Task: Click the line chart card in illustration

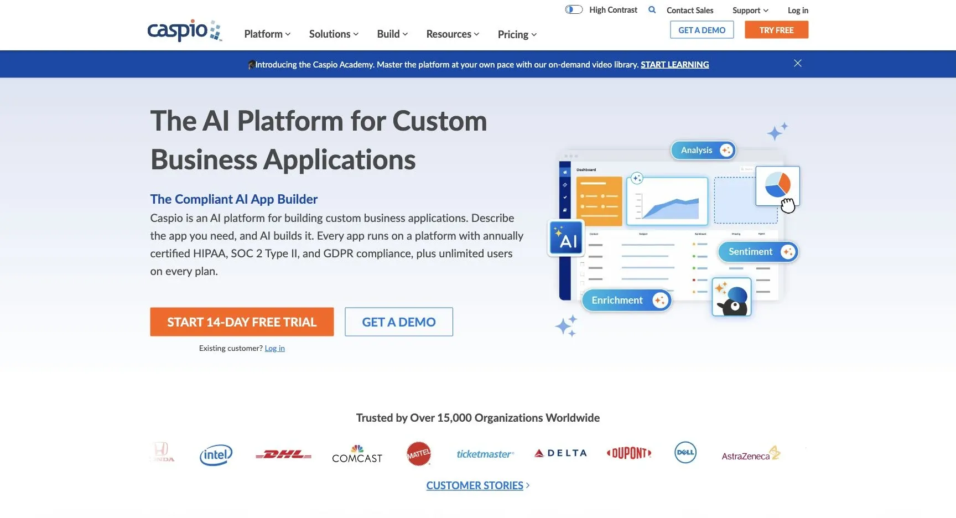Action: tap(667, 201)
